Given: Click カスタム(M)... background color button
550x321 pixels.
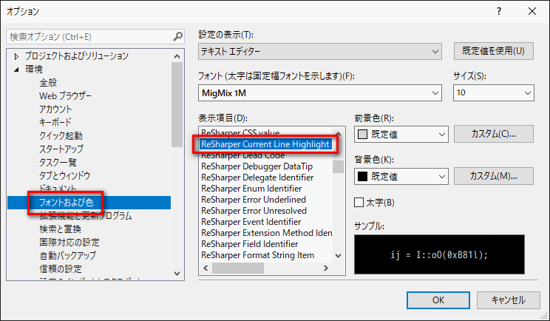Looking at the screenshot, I should (494, 176).
